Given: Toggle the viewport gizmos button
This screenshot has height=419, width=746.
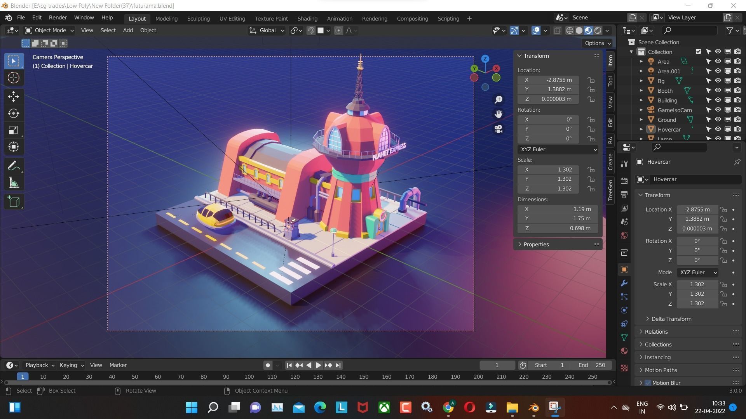Looking at the screenshot, I should pyautogui.click(x=514, y=31).
